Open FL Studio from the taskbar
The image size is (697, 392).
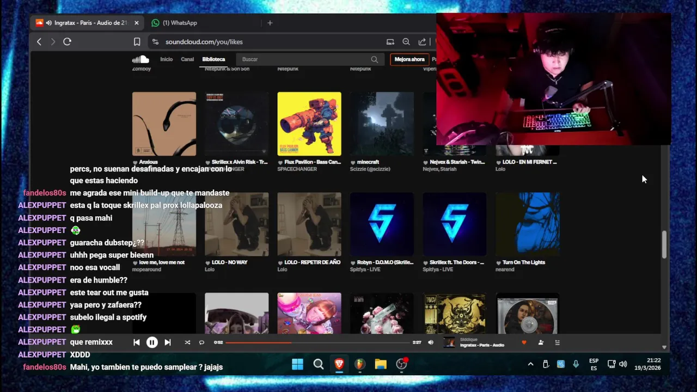360,364
